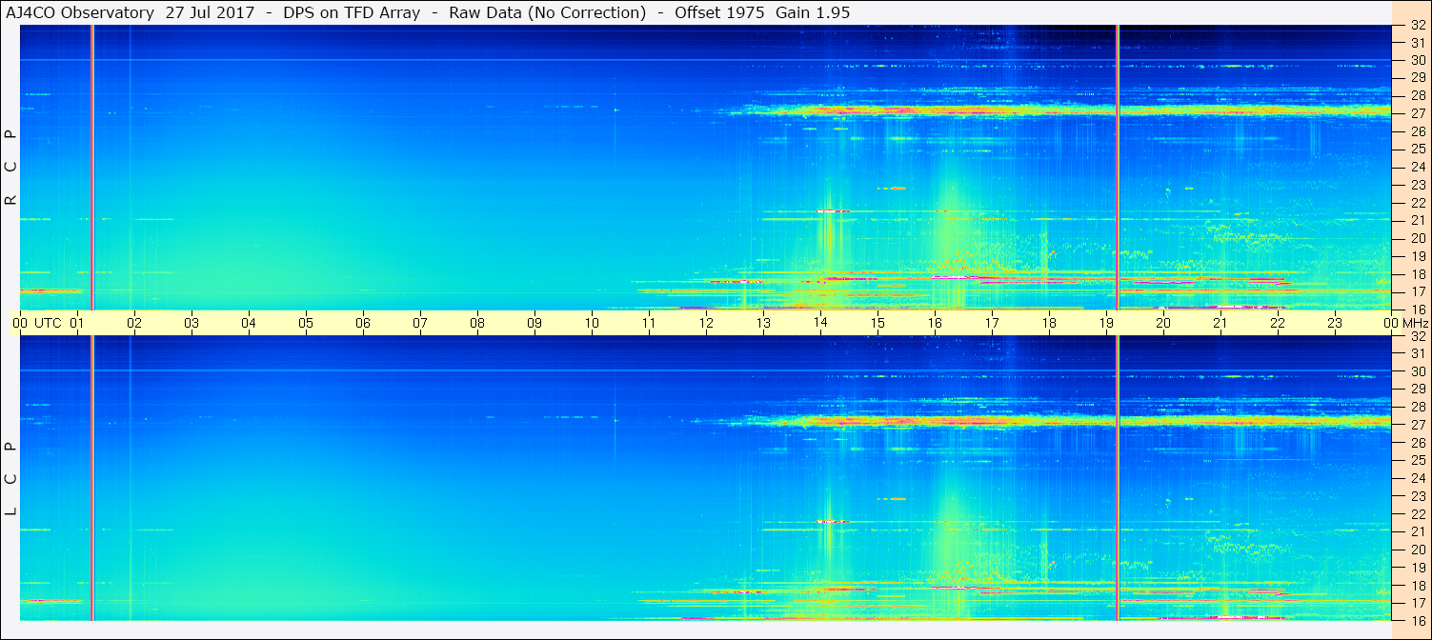Click magenta vertical line after 01 in RCP
Viewport: 1432px width, 640px height.
[91, 168]
